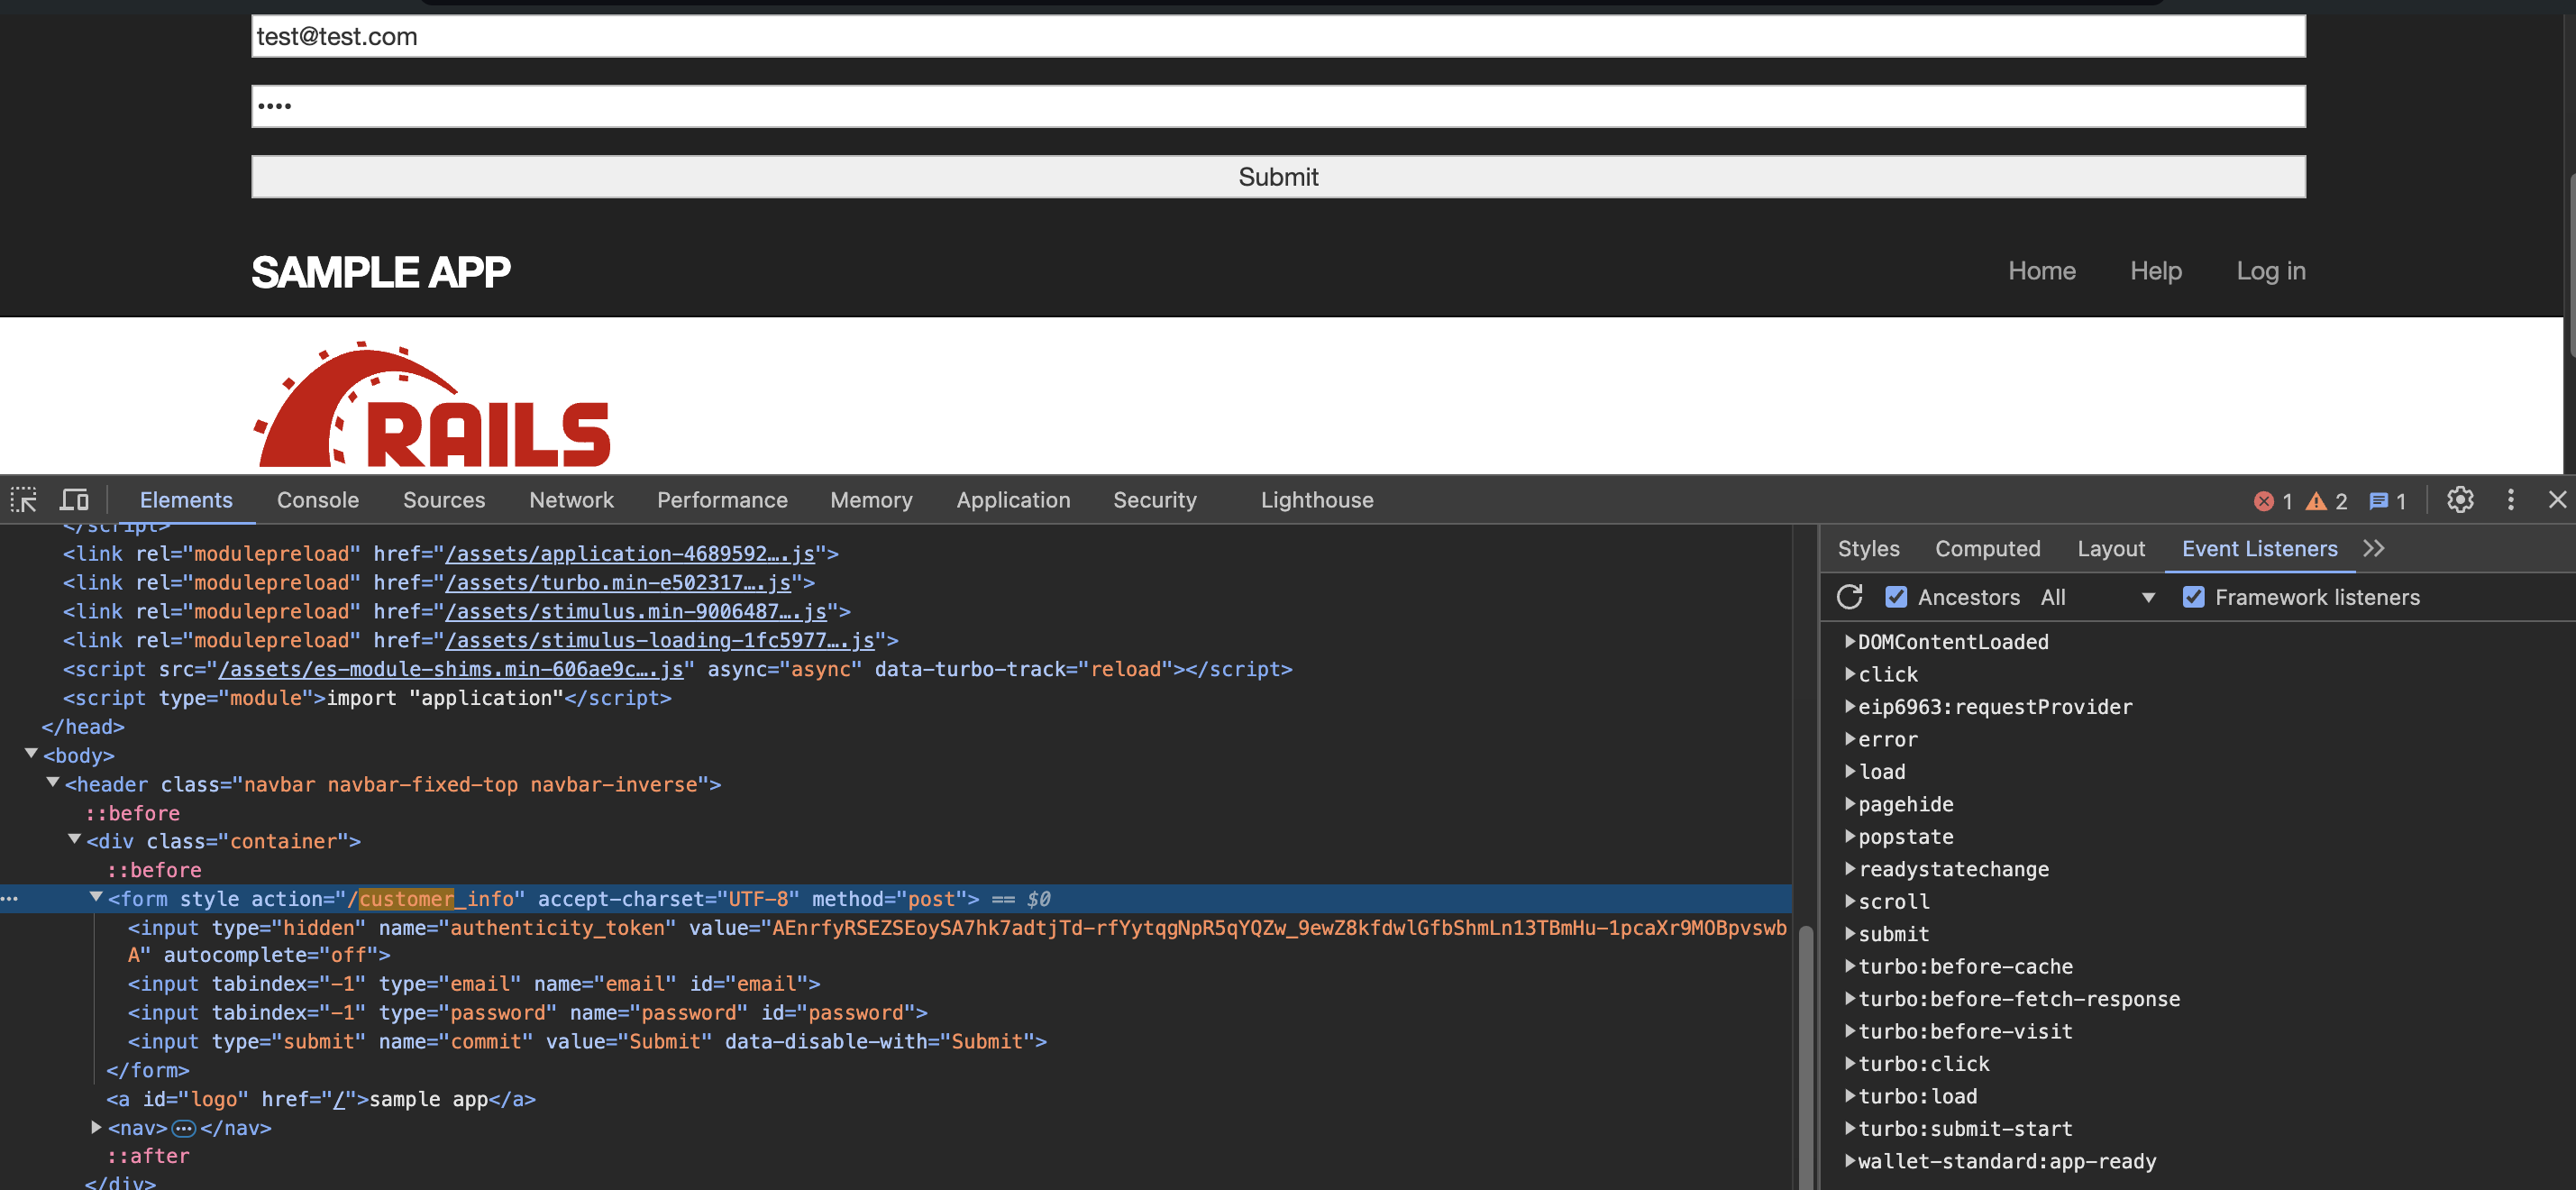Expand the click event listener
2576x1190 pixels.
[x=1850, y=674]
